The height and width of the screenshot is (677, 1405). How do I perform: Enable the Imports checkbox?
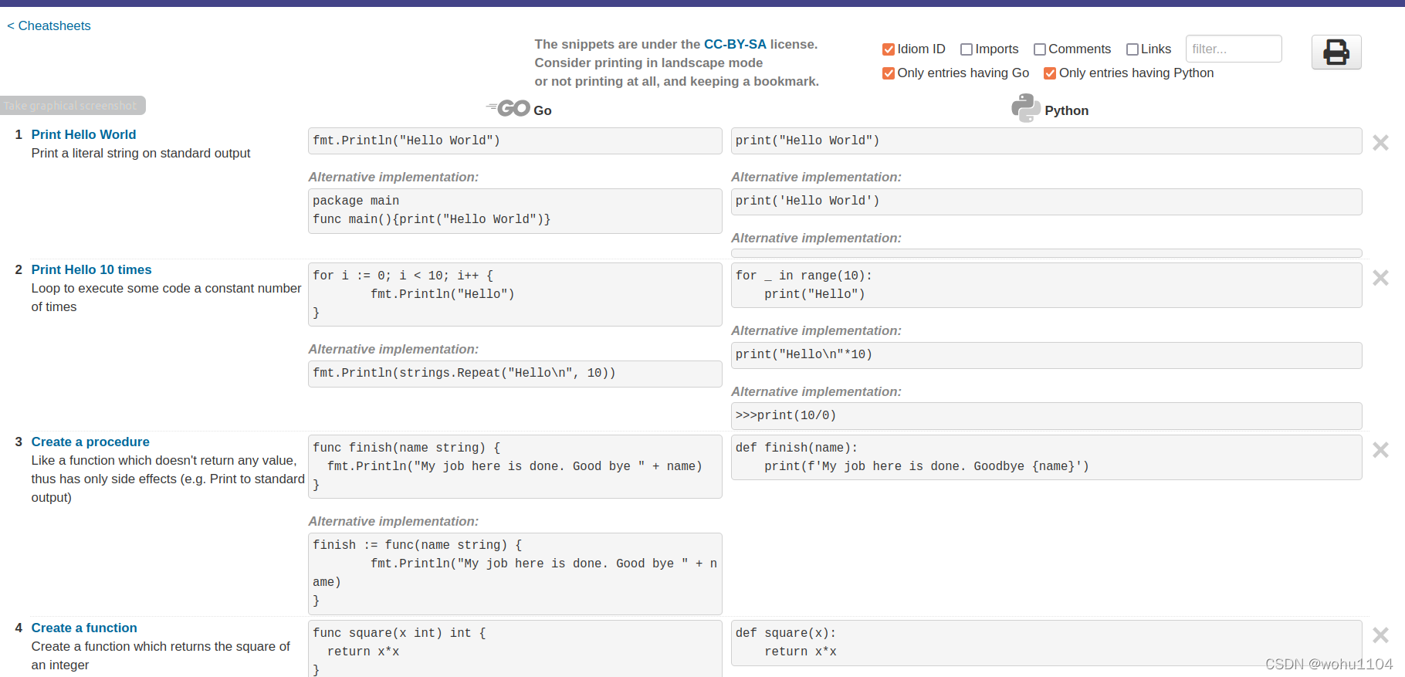tap(967, 49)
